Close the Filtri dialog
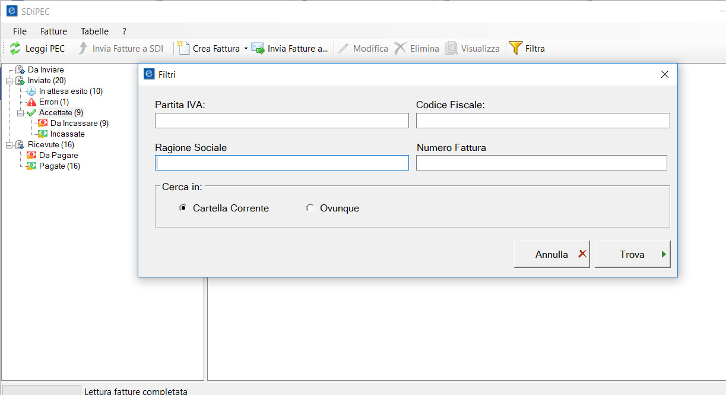Viewport: 726px width, 395px height. pyautogui.click(x=664, y=74)
